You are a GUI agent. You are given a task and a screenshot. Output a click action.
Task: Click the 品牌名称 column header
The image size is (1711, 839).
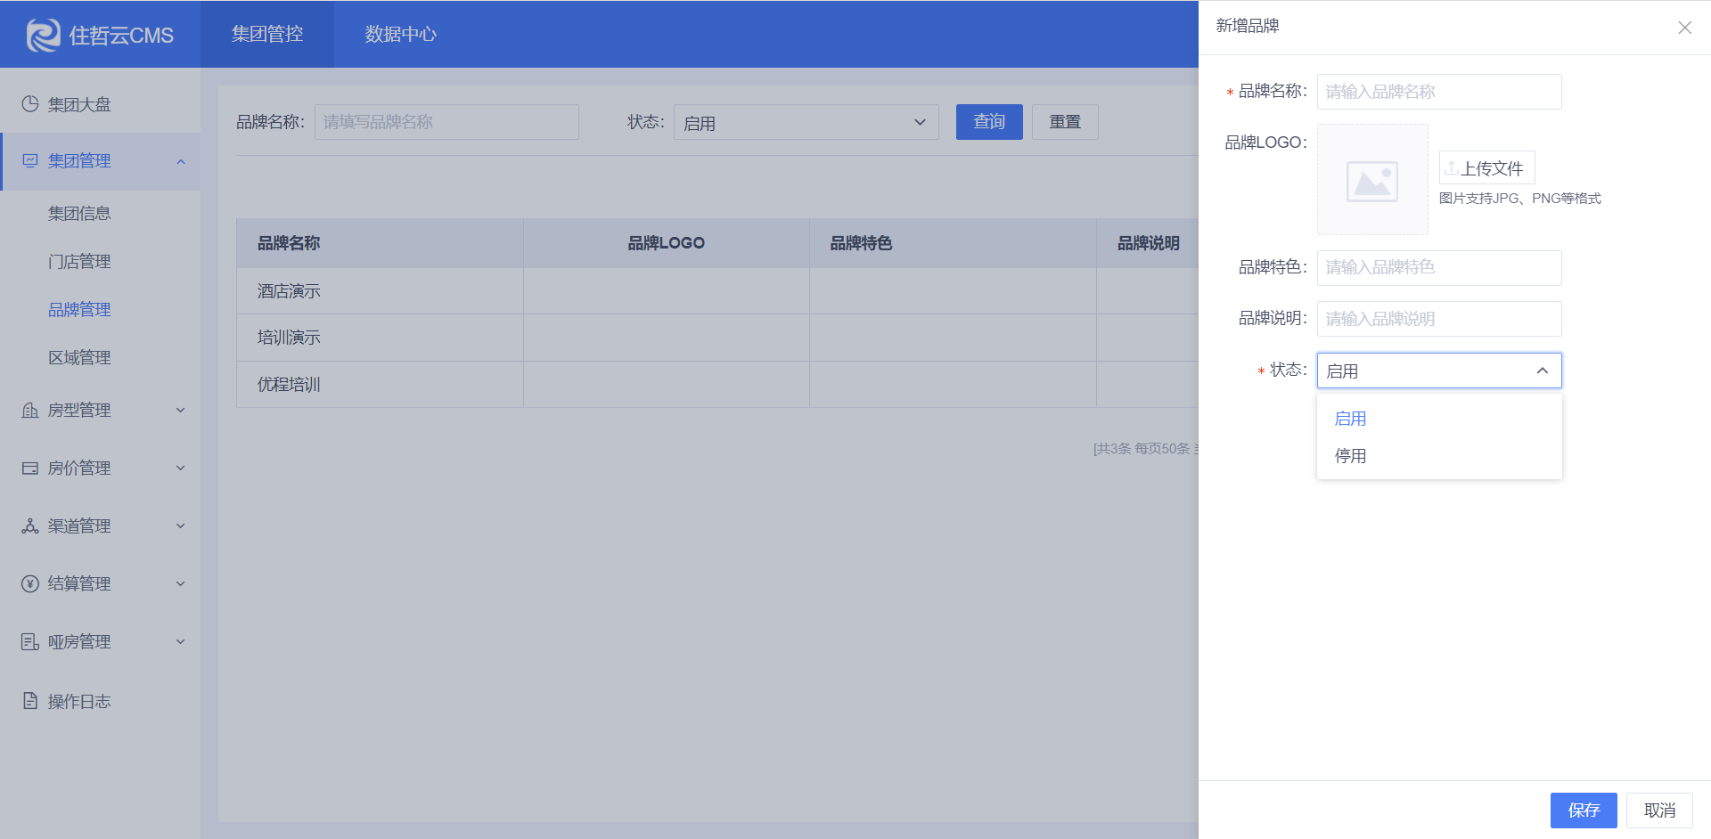pos(380,243)
